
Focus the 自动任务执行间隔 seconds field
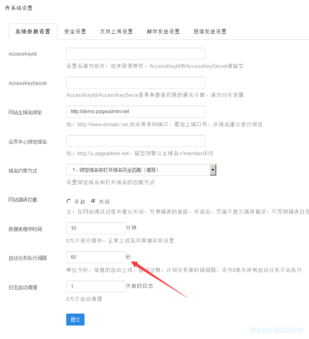[x=96, y=257]
